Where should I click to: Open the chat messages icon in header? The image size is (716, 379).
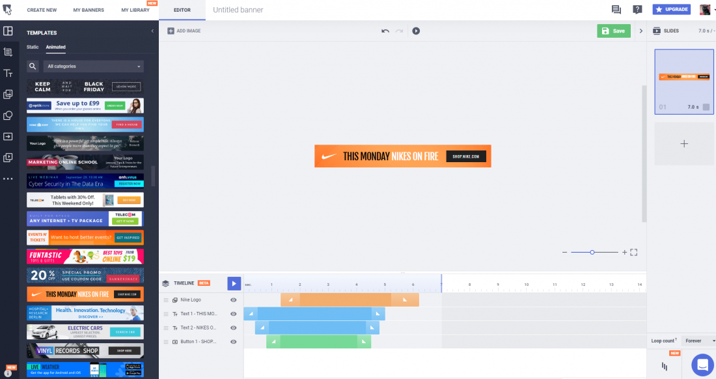tap(616, 10)
